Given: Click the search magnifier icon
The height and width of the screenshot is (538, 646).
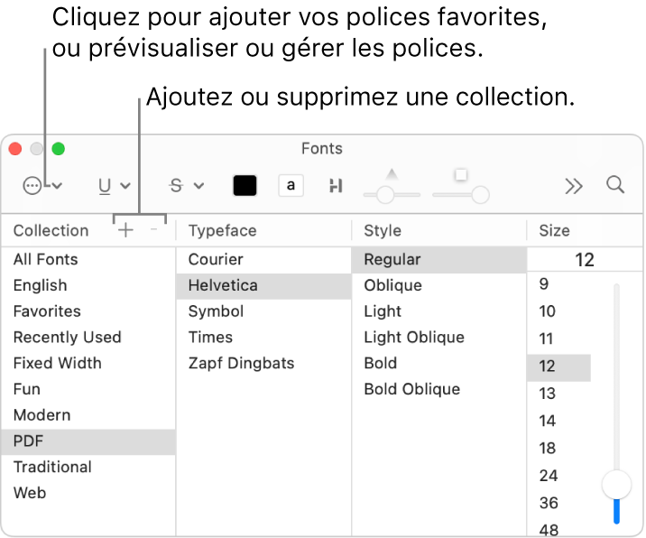Looking at the screenshot, I should point(615,185).
